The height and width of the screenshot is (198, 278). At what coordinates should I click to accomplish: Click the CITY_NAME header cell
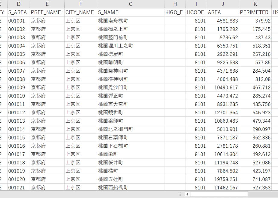point(81,12)
